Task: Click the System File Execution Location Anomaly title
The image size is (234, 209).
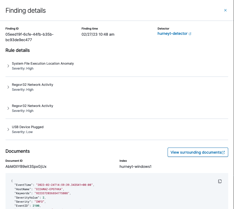Action: 43,63
